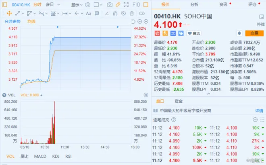Screen dimensions: 266x165
Task: Expand the 多日 period dropdown arrow
Action: coord(58,5)
